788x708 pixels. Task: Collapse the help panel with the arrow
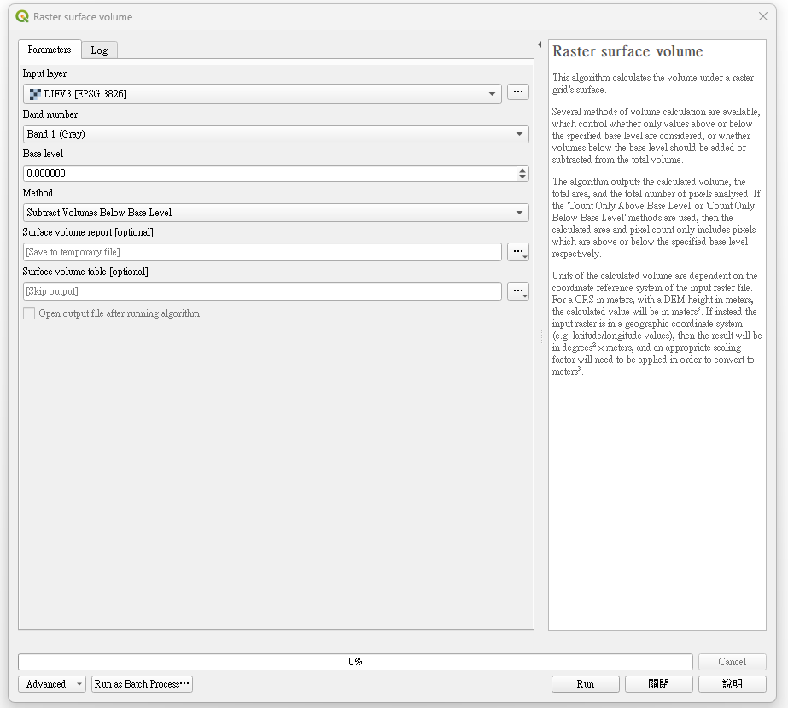pyautogui.click(x=540, y=44)
